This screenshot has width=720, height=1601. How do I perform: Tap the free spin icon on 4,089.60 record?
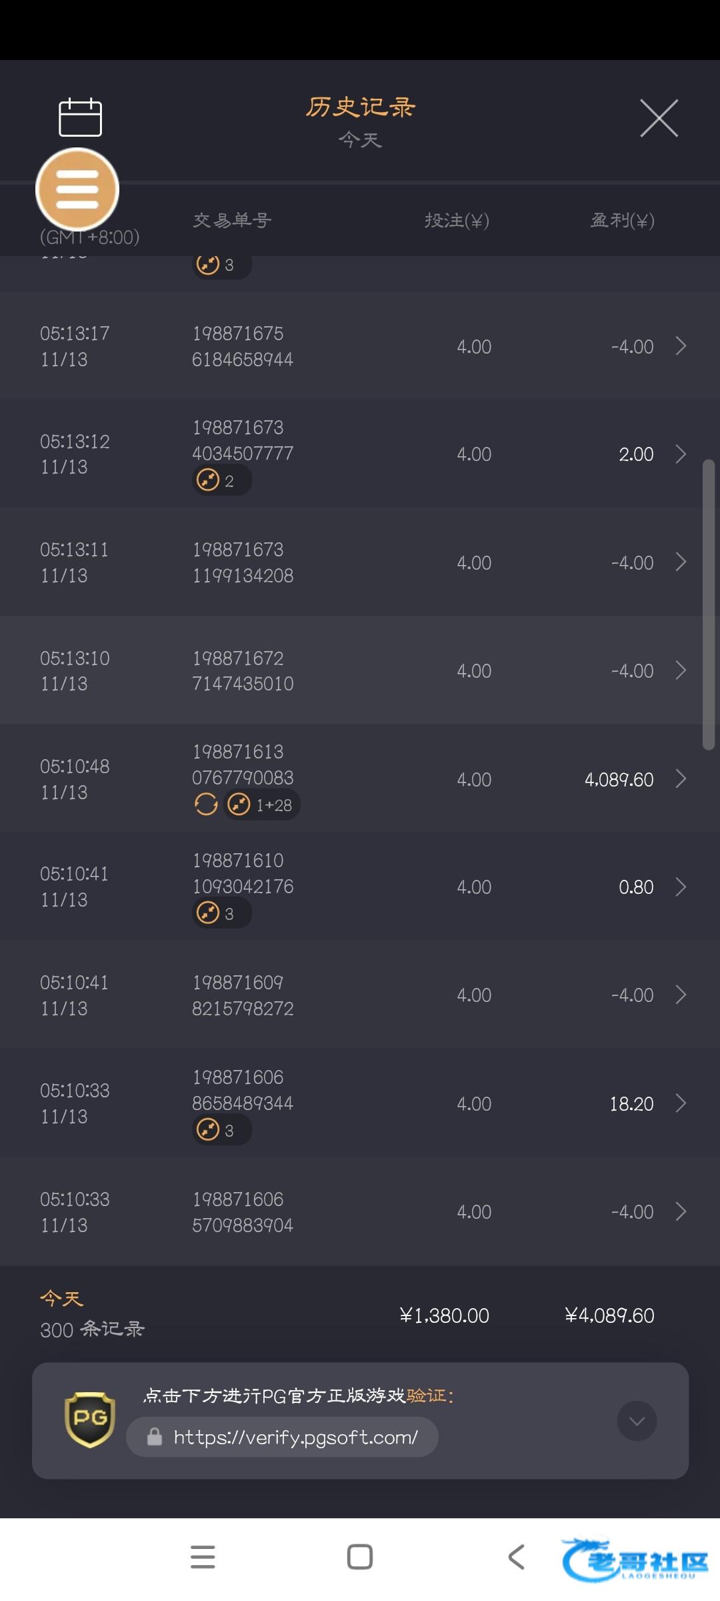coord(206,805)
